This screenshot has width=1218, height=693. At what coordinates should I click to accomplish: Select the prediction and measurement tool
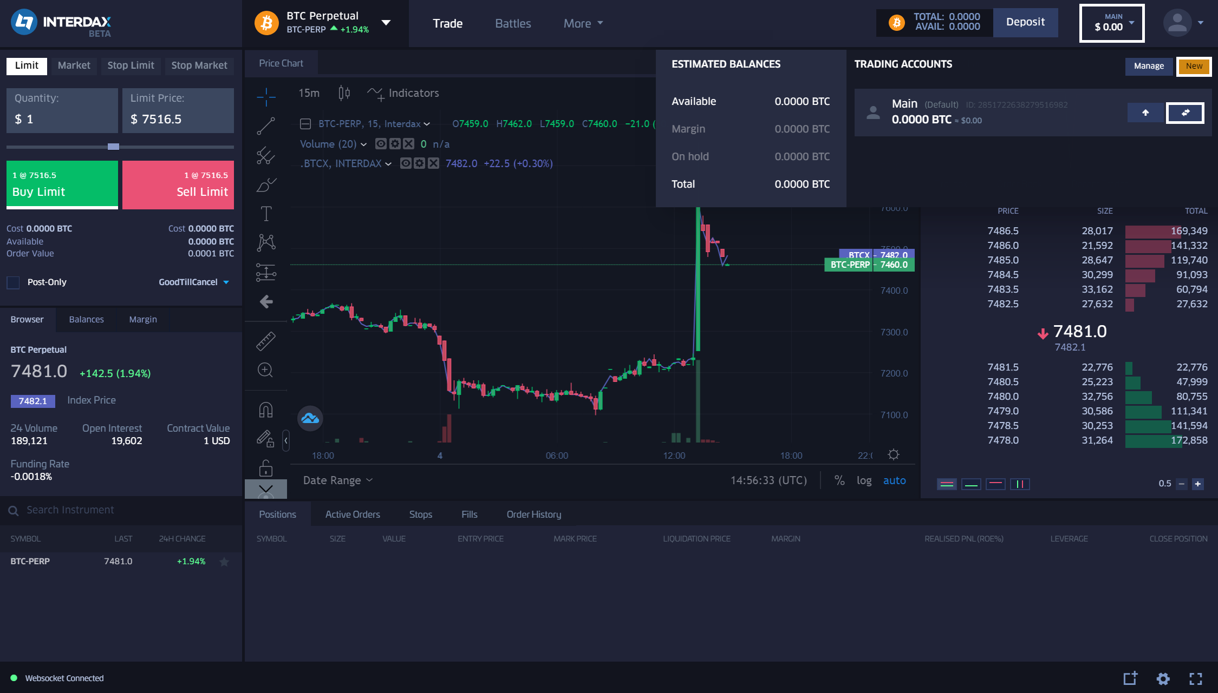point(266,272)
